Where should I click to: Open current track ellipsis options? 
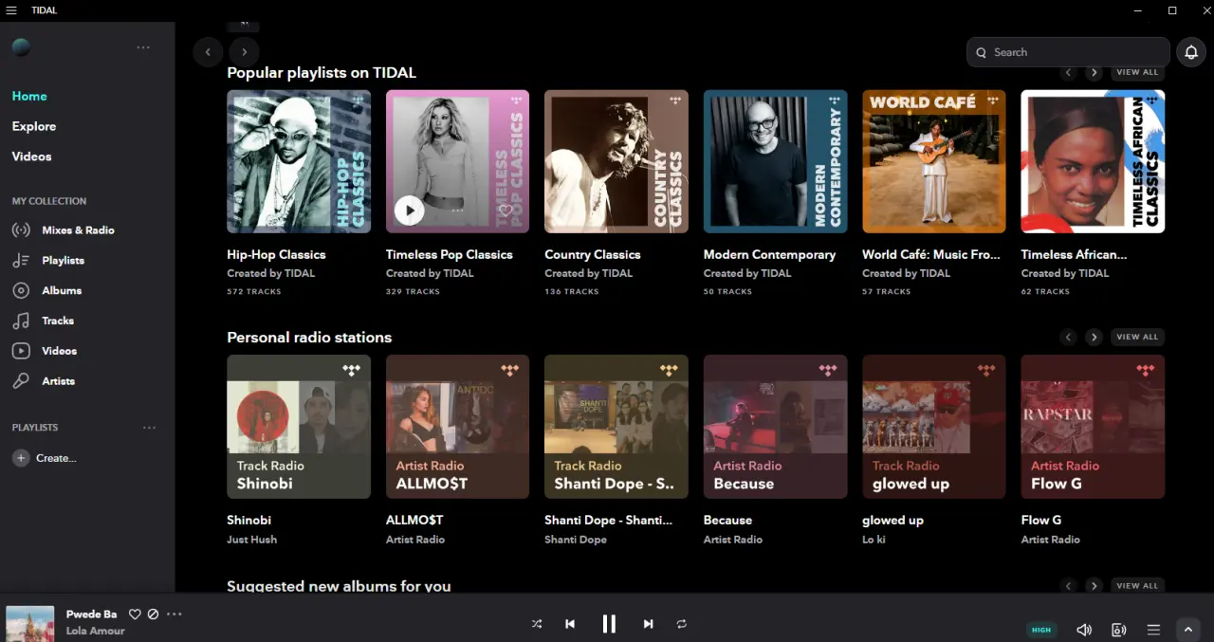tap(174, 614)
